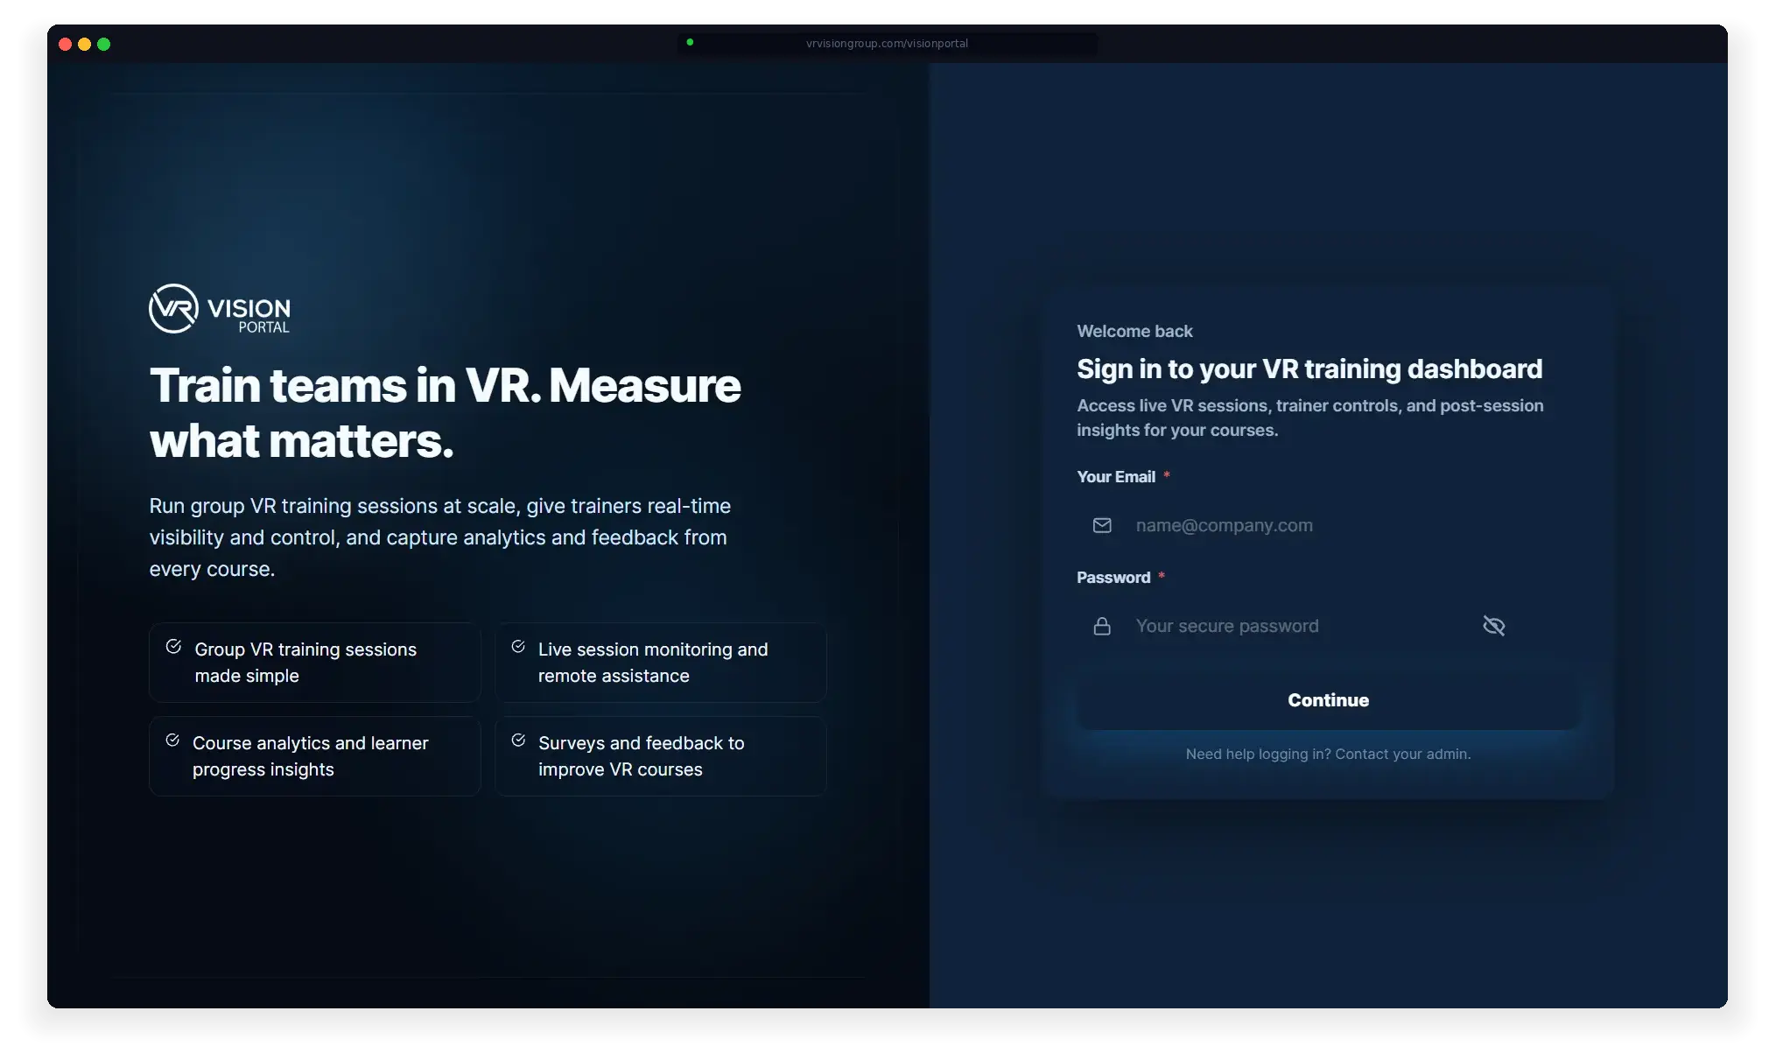Toggle password visibility with the eye icon
Image resolution: width=1776 pixels, height=1060 pixels.
point(1494,626)
